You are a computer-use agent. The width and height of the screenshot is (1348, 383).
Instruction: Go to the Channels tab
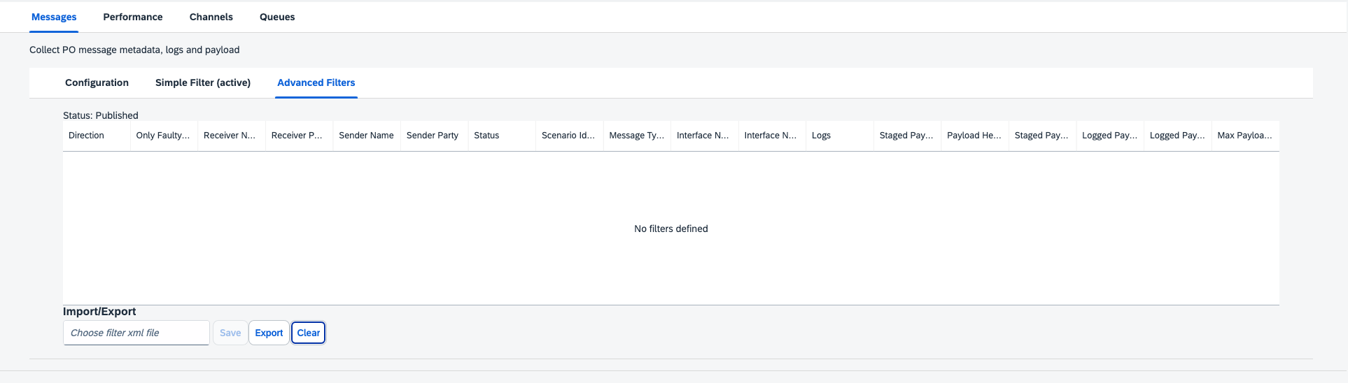pos(211,17)
